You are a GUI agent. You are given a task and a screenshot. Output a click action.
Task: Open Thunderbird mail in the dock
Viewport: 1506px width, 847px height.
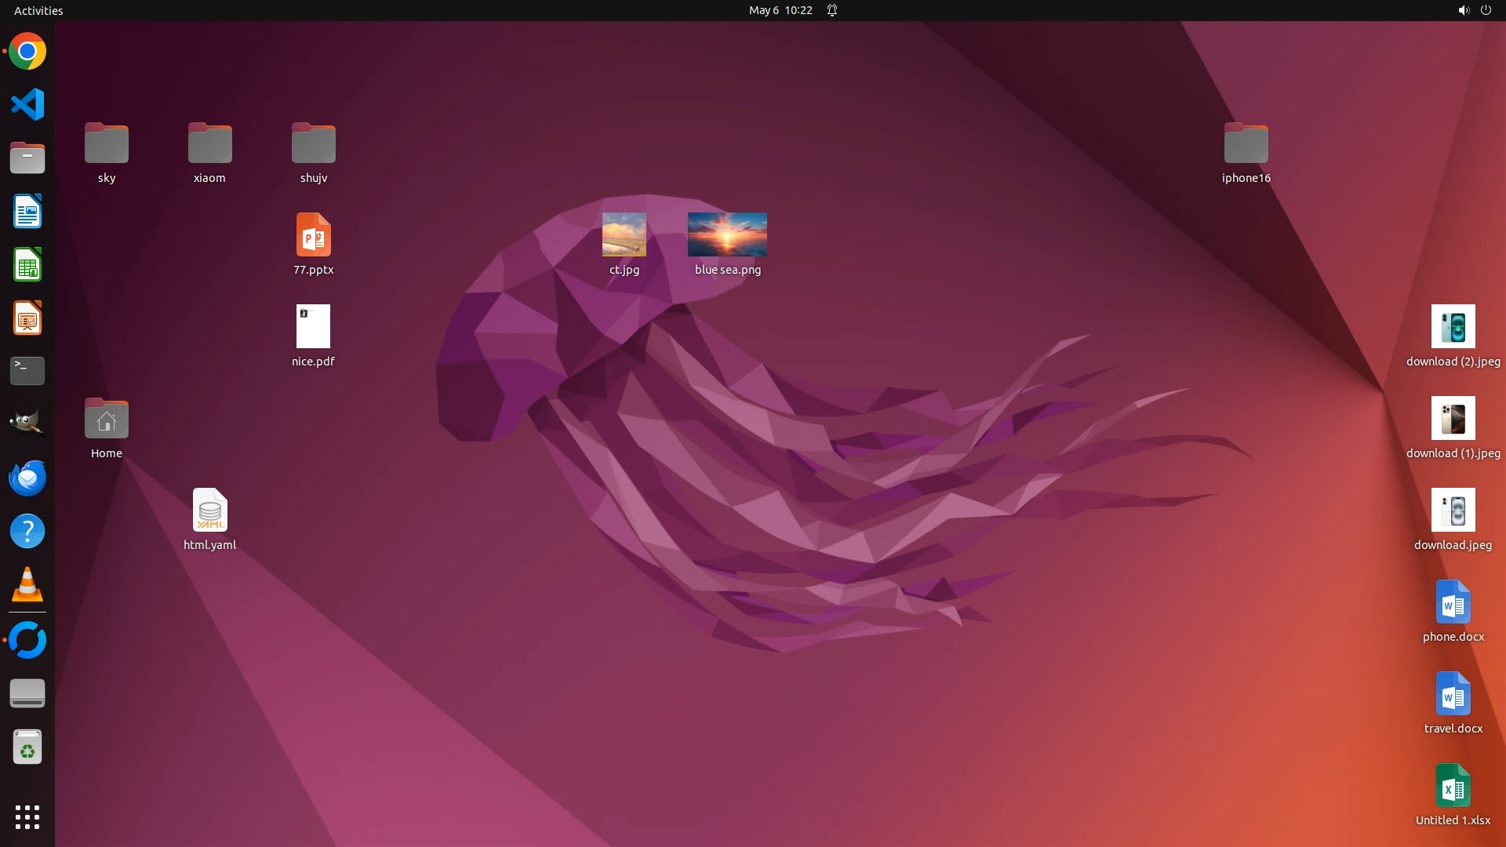coord(27,478)
